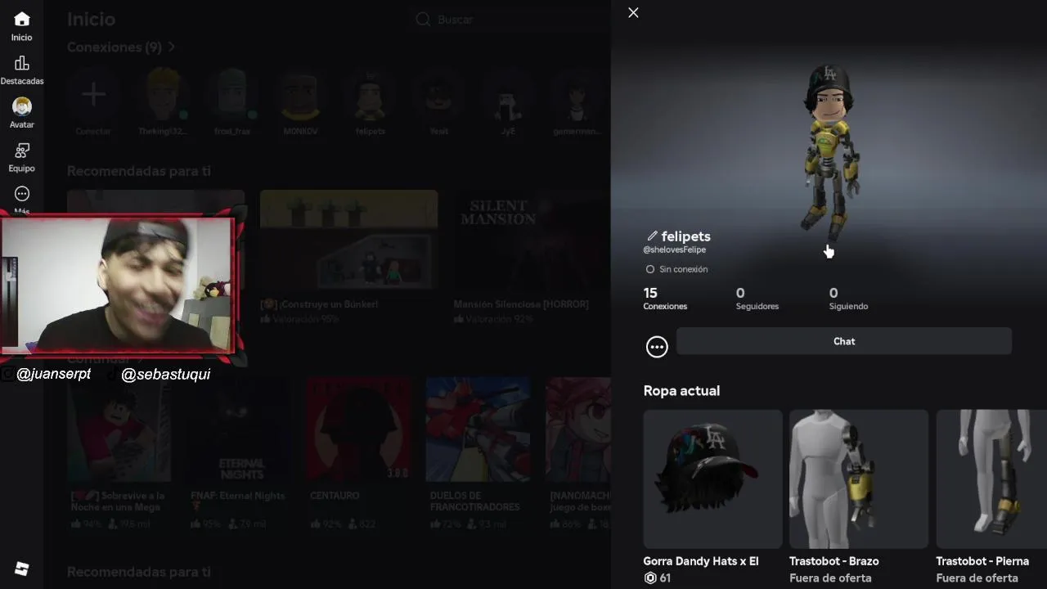Open Yesit friend avatar
Image resolution: width=1047 pixels, height=589 pixels.
pyautogui.click(x=439, y=95)
